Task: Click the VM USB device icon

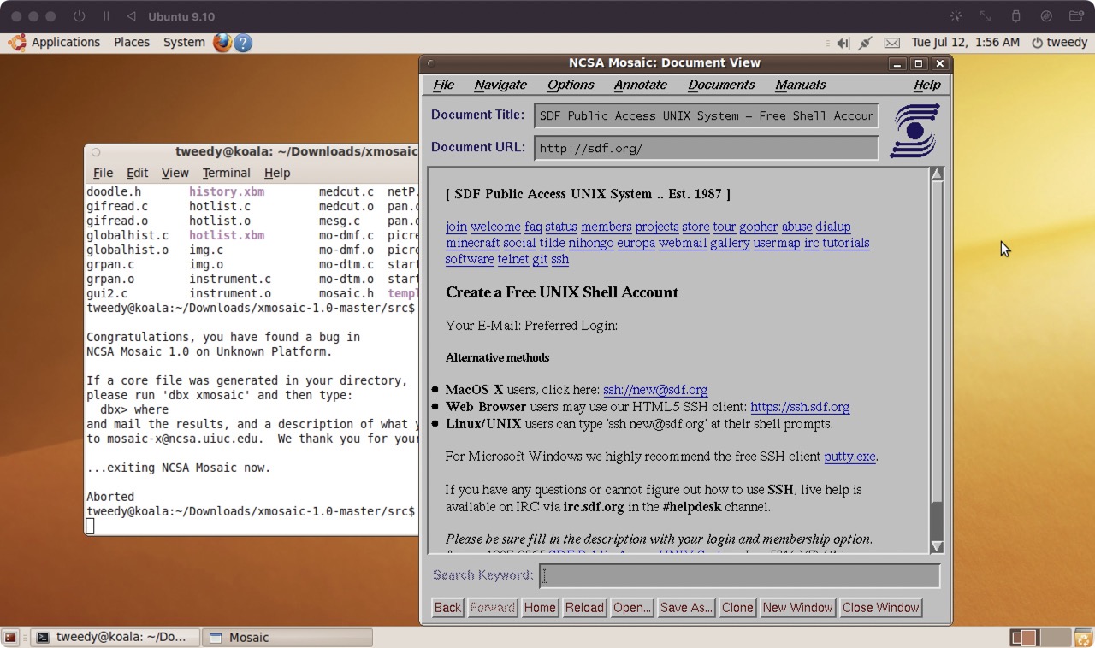Action: click(1016, 16)
